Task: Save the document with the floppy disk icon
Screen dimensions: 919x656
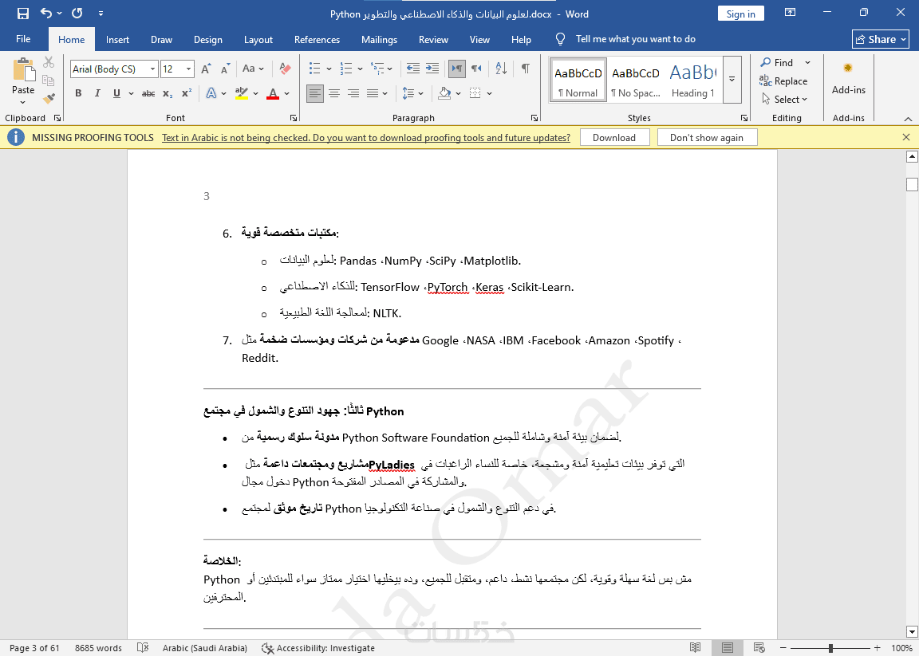Action: pyautogui.click(x=23, y=13)
